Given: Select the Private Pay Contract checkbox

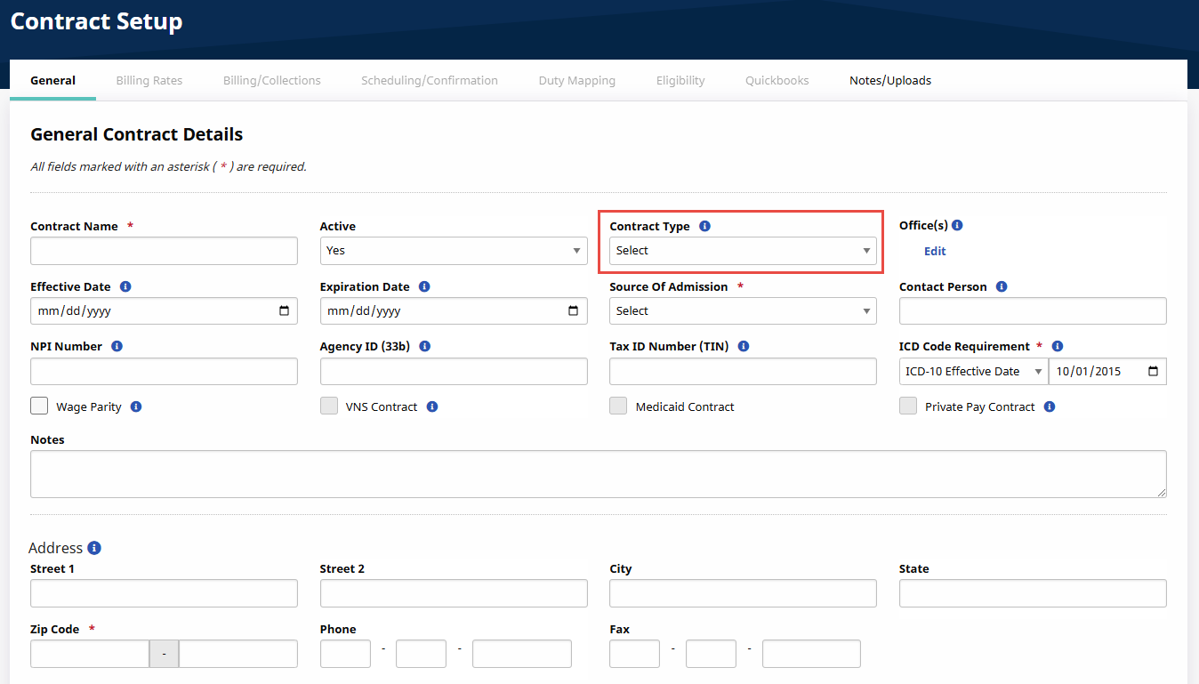Looking at the screenshot, I should 908,406.
